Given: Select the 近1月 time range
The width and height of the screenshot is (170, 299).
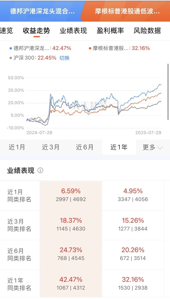Looking at the screenshot, I should coord(17,147).
